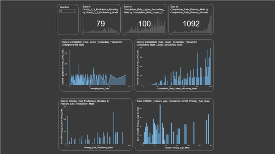
Task: Click the tallest bar in the OOSR_Primary_Age chart
Action: (x=160, y=124)
